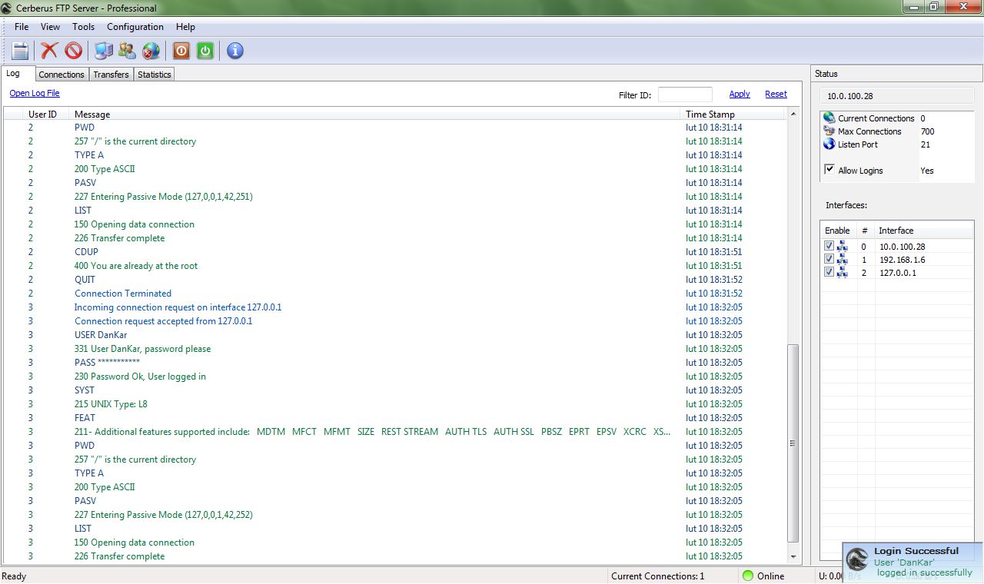The width and height of the screenshot is (984, 584).
Task: Toggle enable checkbox for interface 10.0.100.28
Action: pos(829,246)
